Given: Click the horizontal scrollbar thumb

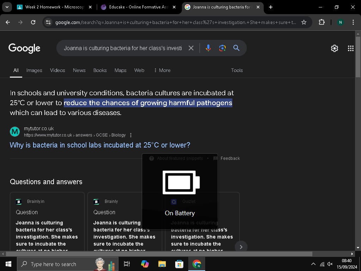Looking at the screenshot, I should [159, 254].
